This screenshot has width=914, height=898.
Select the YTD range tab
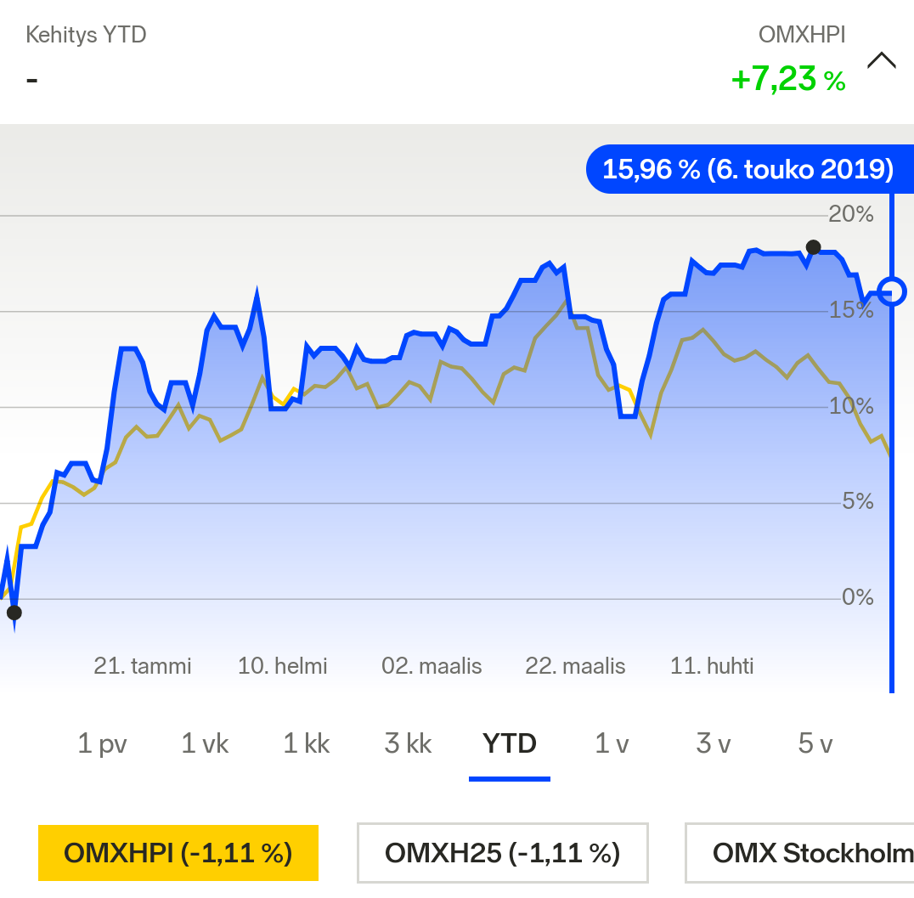tap(510, 744)
